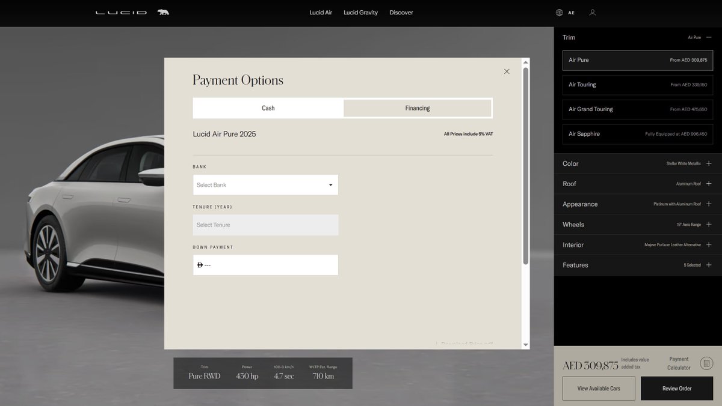Expand the Features section
Screen dimensions: 722x406
pos(637,265)
